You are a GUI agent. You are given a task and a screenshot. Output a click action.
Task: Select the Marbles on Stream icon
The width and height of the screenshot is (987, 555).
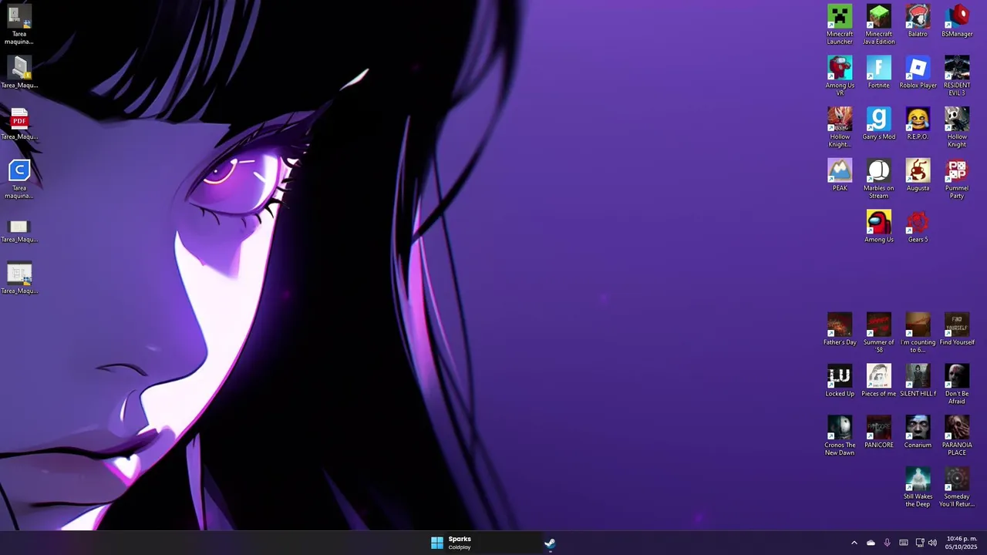click(879, 179)
